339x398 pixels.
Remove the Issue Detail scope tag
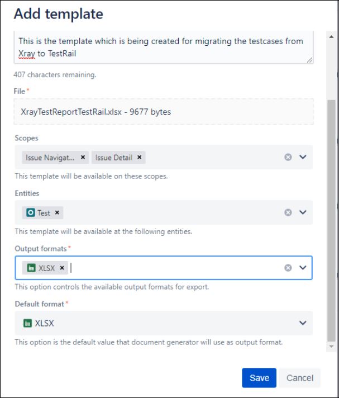[139, 158]
